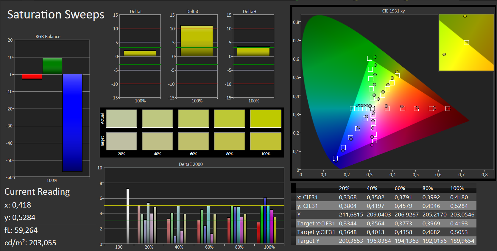The width and height of the screenshot is (497, 251).
Task: Click the 40% Actual color swatch
Action: point(158,119)
